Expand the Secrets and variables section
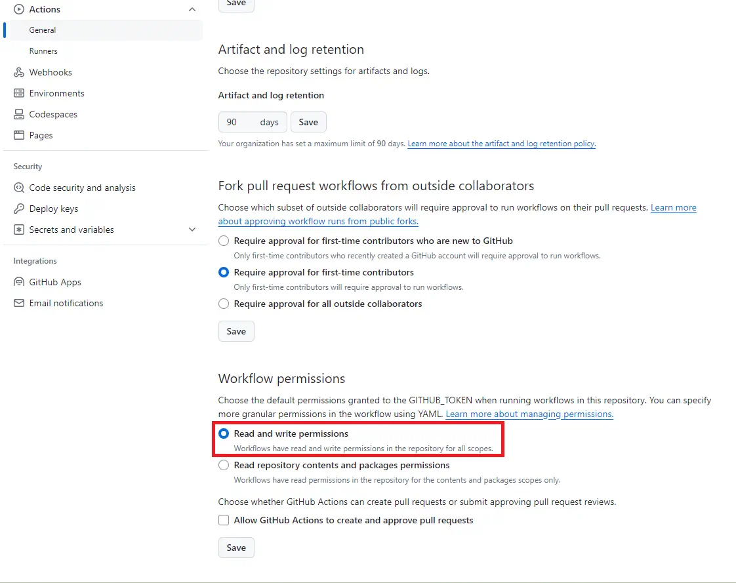The height and width of the screenshot is (583, 736). [x=192, y=230]
